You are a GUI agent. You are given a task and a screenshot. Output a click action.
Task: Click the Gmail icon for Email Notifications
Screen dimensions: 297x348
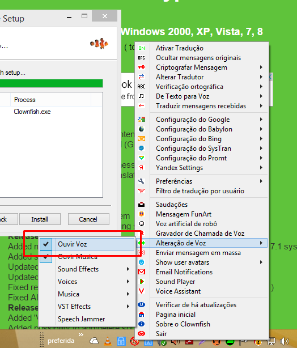click(x=142, y=272)
